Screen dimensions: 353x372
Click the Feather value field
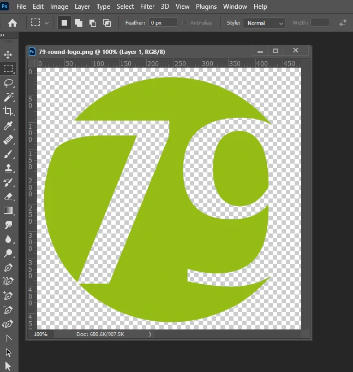click(x=163, y=22)
